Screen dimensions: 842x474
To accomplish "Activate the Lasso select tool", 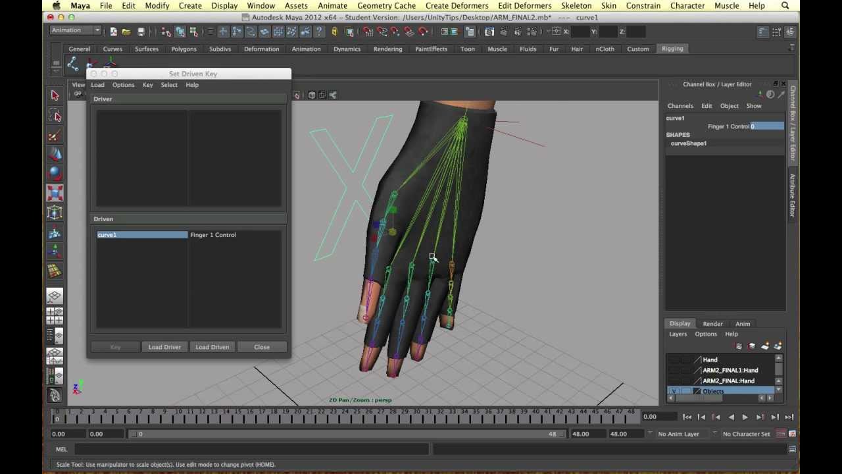I will pos(55,116).
